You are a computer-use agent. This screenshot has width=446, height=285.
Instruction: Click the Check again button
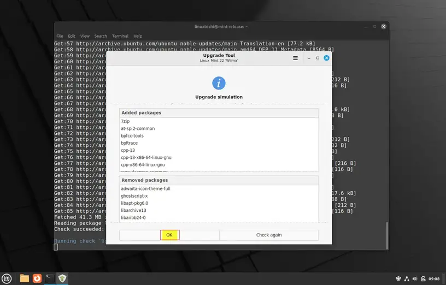click(x=269, y=235)
